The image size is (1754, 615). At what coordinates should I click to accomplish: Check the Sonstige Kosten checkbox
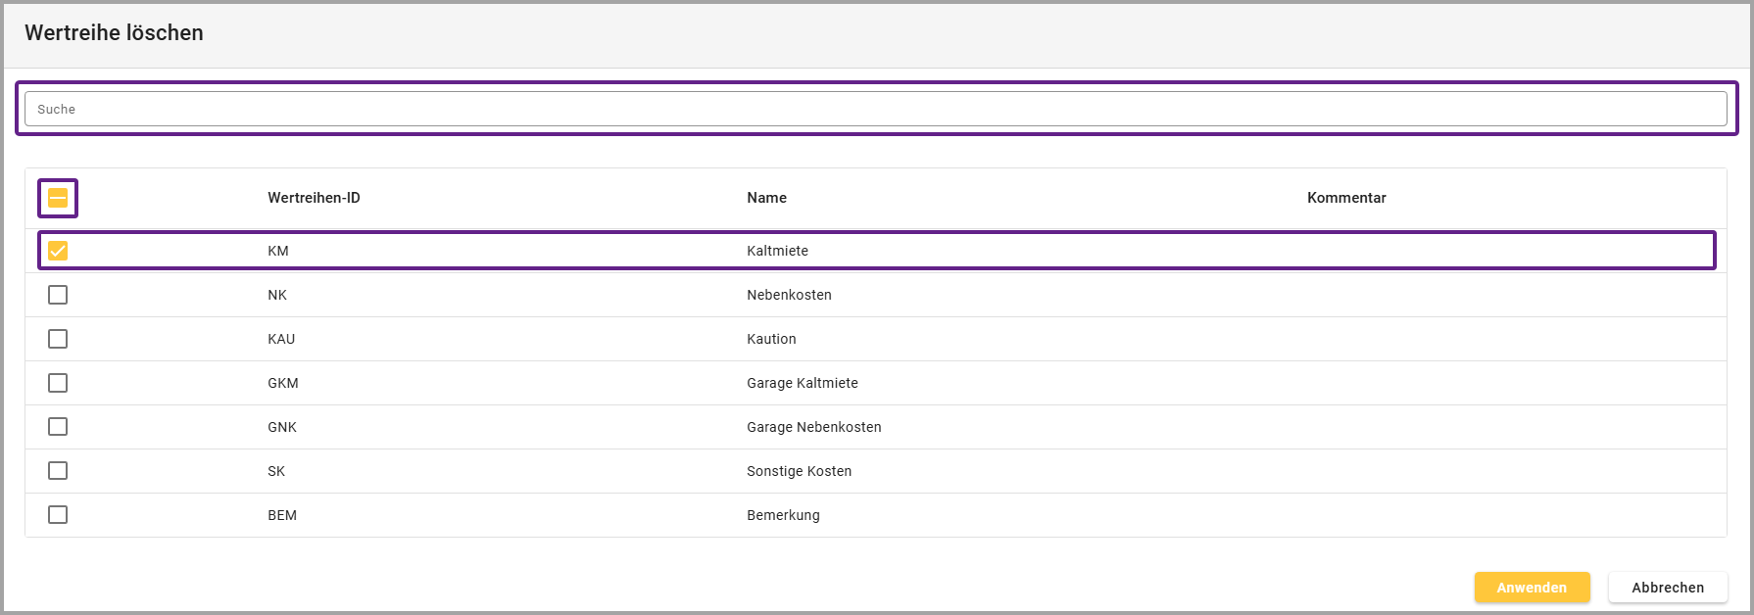58,471
